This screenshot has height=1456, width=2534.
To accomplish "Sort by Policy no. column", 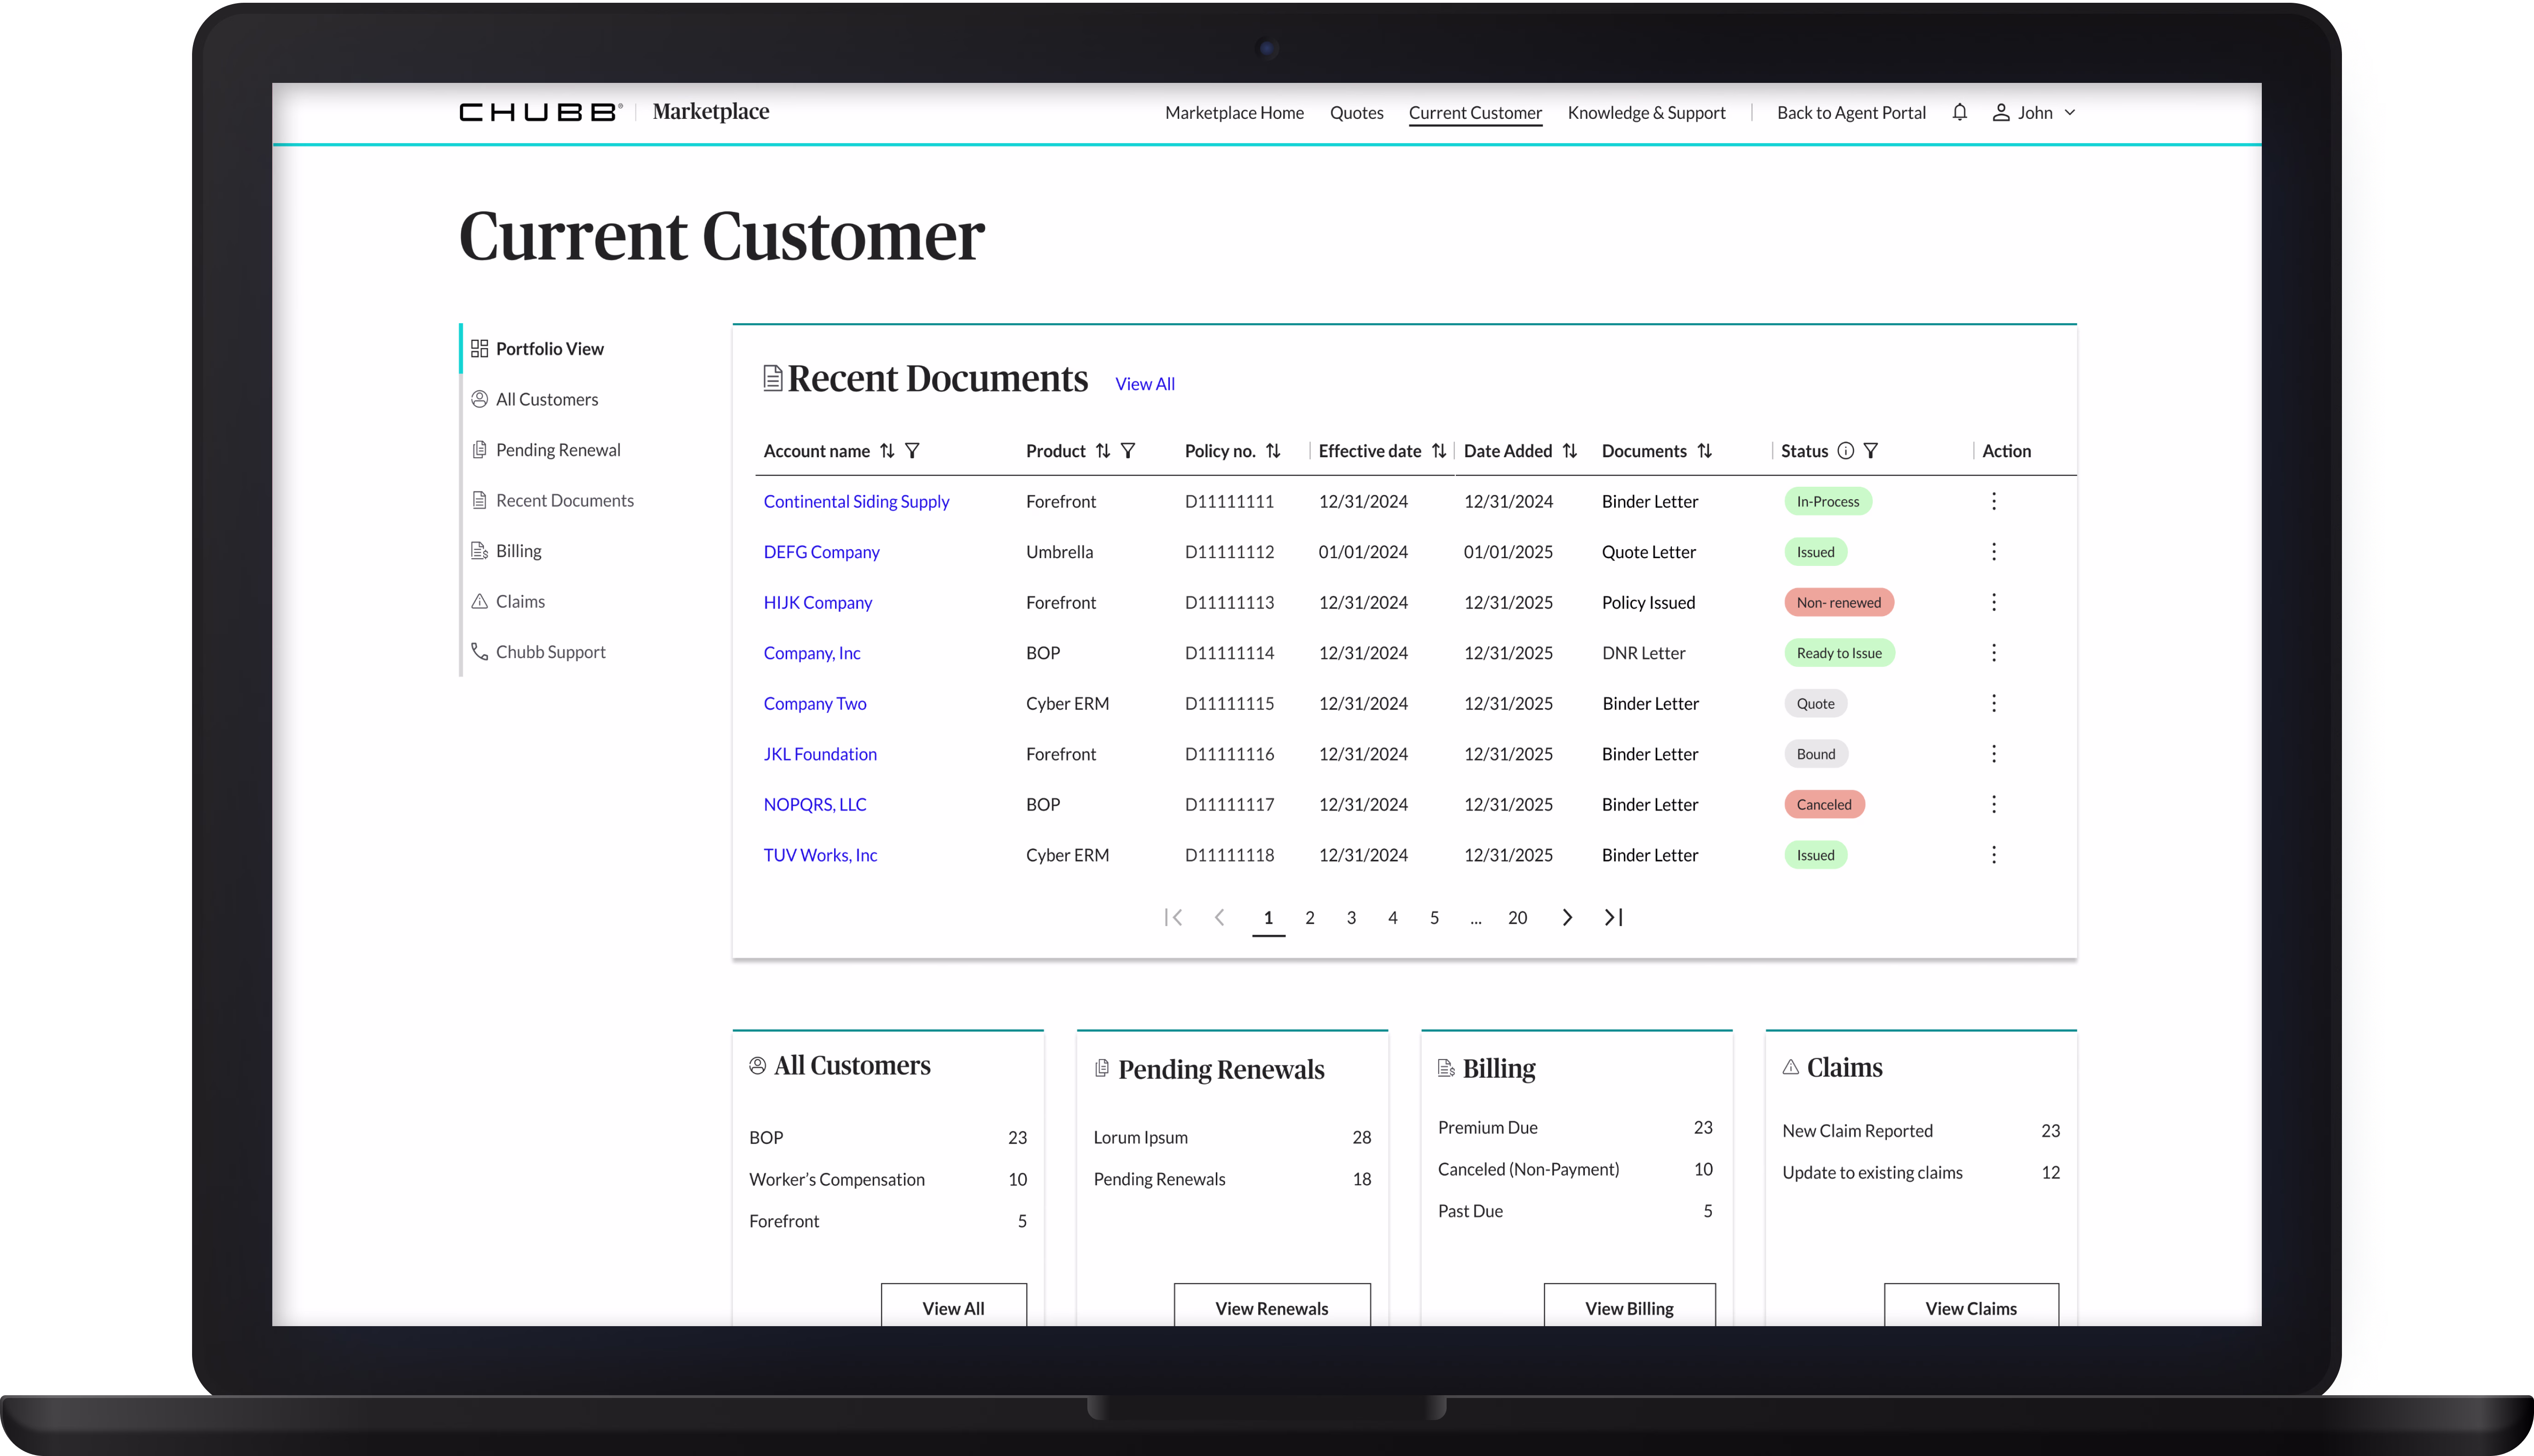I will (1273, 451).
